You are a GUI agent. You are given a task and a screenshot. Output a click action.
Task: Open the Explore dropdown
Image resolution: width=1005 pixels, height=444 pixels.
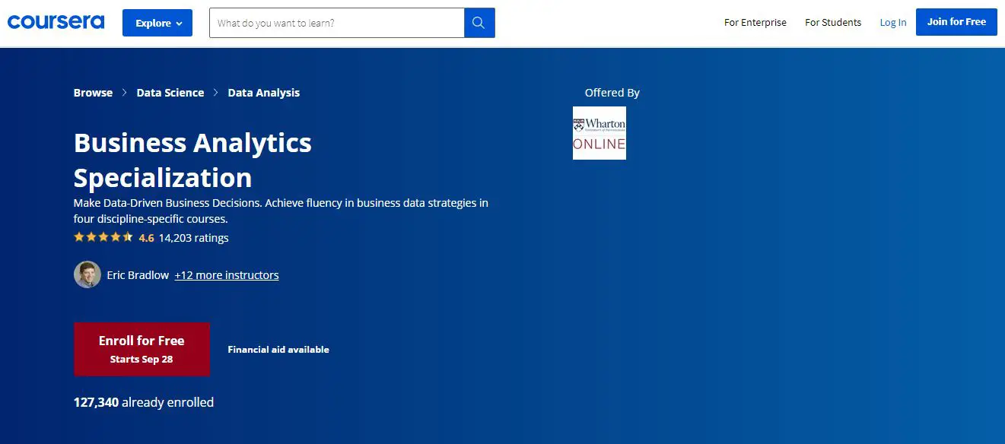coord(157,23)
